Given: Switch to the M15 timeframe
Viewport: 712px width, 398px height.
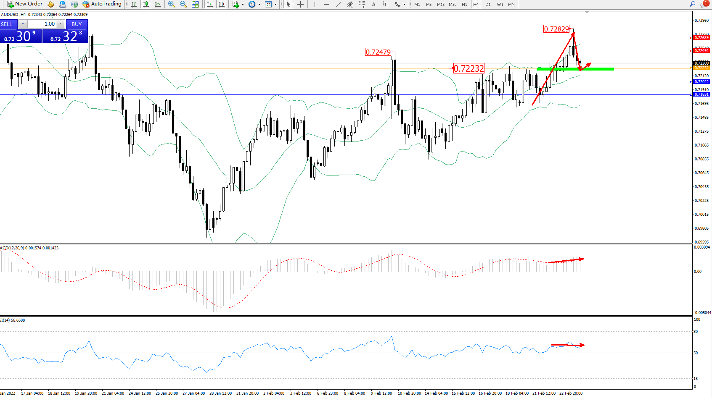Looking at the screenshot, I should pos(440,4).
